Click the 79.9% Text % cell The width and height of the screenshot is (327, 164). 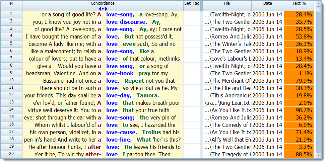[299, 81]
